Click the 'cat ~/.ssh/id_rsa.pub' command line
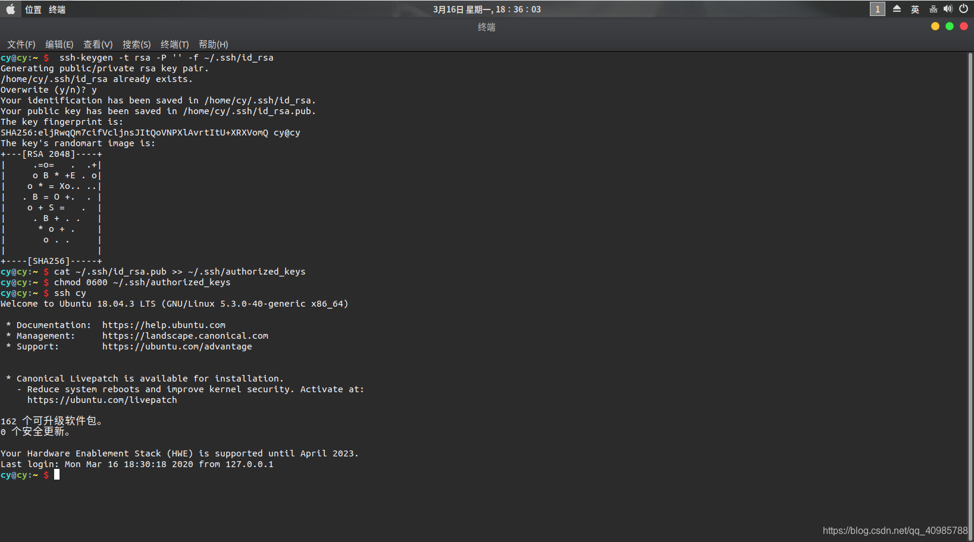The width and height of the screenshot is (974, 542). (x=180, y=272)
